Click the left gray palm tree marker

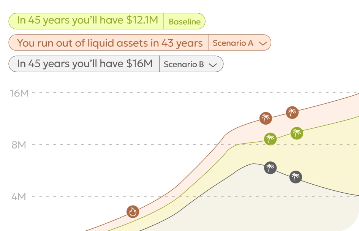click(270, 168)
